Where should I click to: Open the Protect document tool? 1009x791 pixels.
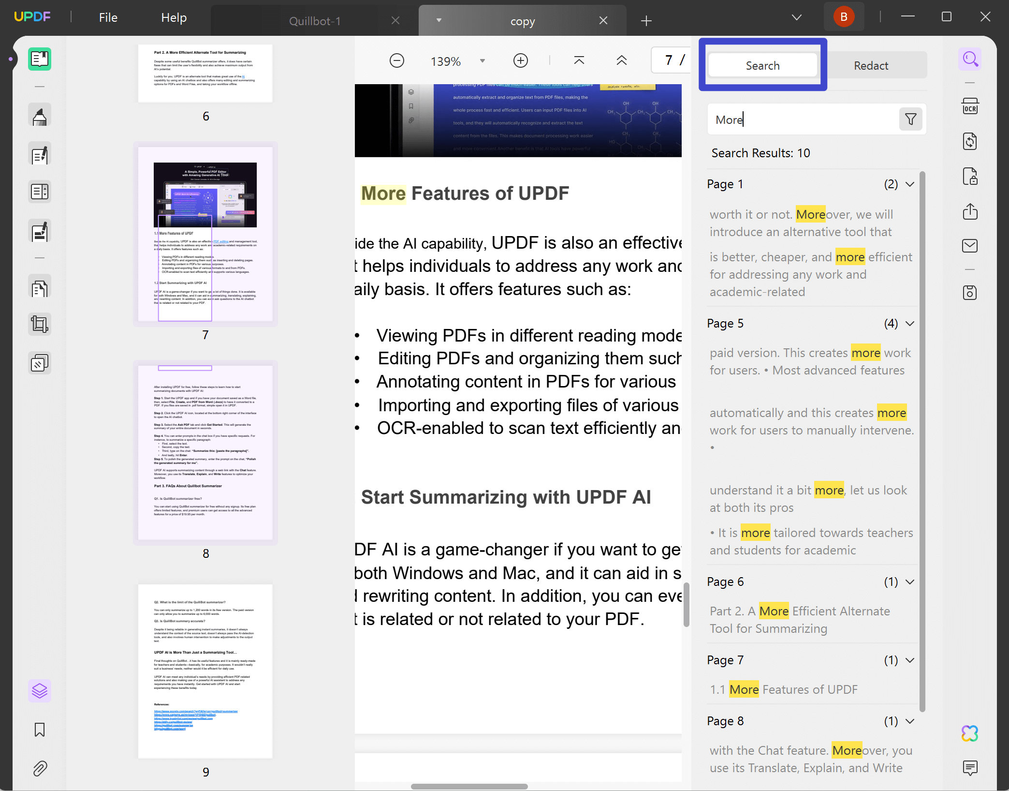click(x=970, y=176)
